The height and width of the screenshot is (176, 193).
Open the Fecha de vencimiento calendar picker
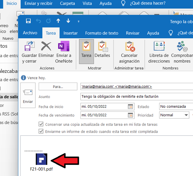[x=131, y=115]
